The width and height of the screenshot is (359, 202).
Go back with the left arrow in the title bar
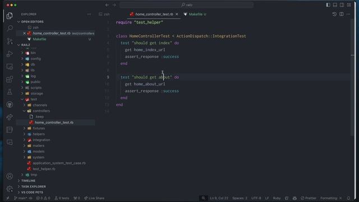(107, 5)
